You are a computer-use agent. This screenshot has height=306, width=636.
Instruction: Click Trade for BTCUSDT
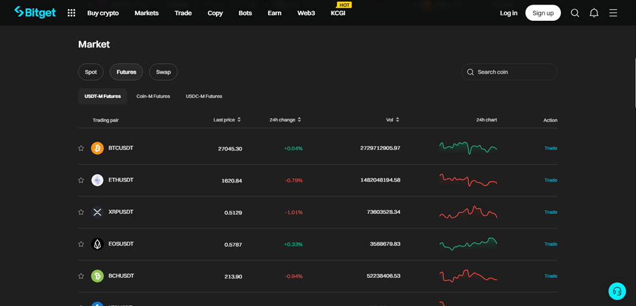pos(551,148)
